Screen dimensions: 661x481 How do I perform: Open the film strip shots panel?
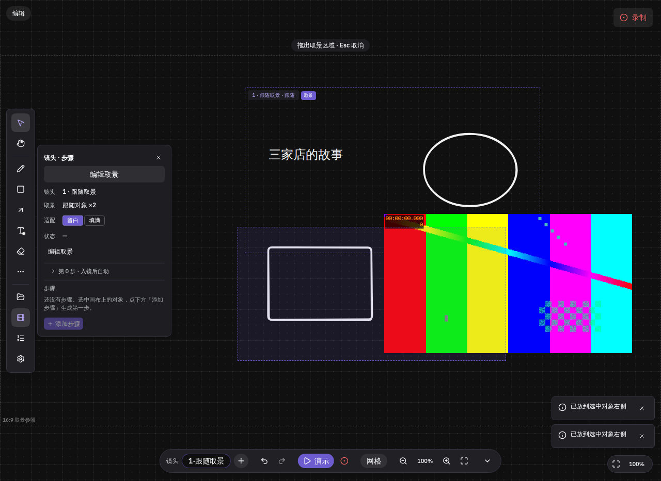coord(21,318)
